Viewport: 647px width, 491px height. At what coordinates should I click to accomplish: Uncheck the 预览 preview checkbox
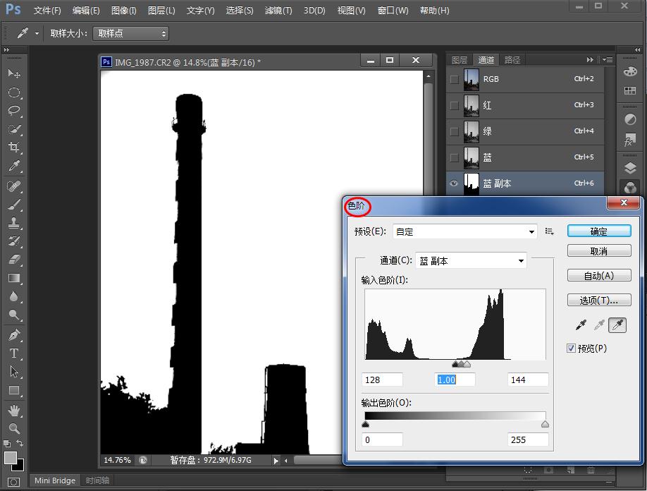pos(572,348)
